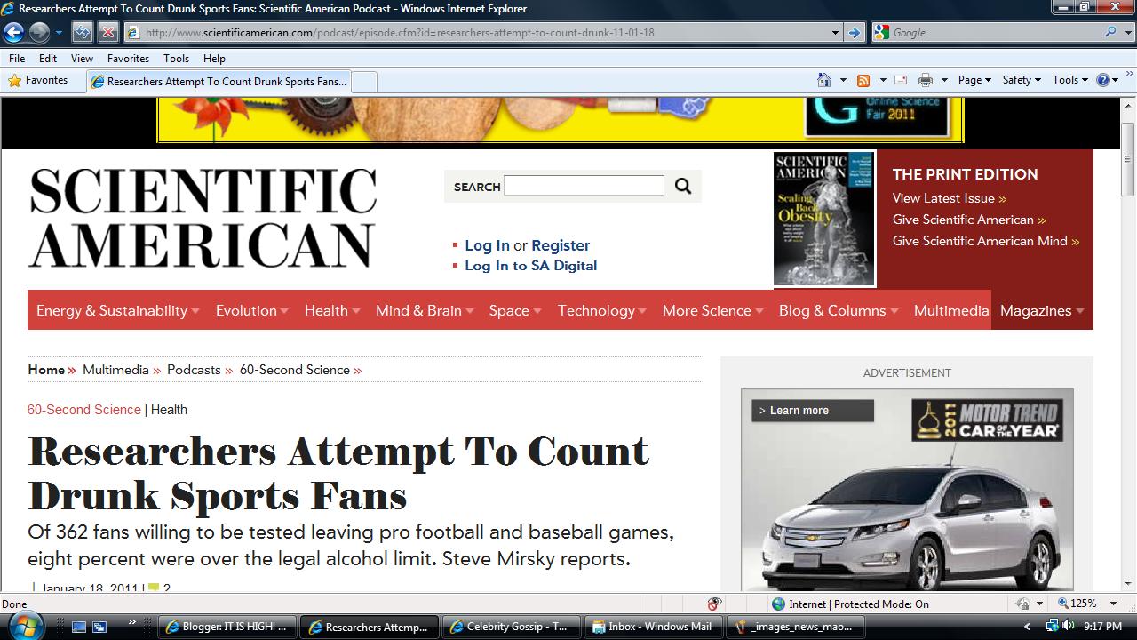Open the recent pages dropdown arrow

[59, 33]
